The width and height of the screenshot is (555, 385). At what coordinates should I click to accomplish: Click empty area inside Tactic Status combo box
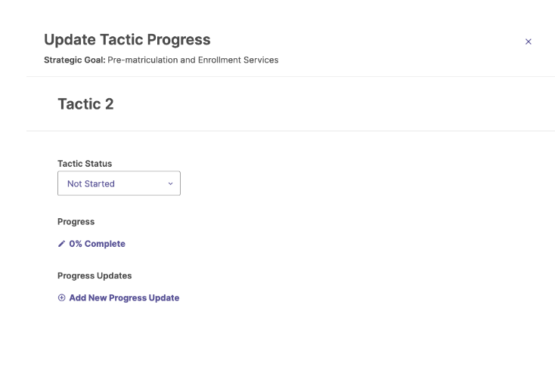[x=141, y=183]
